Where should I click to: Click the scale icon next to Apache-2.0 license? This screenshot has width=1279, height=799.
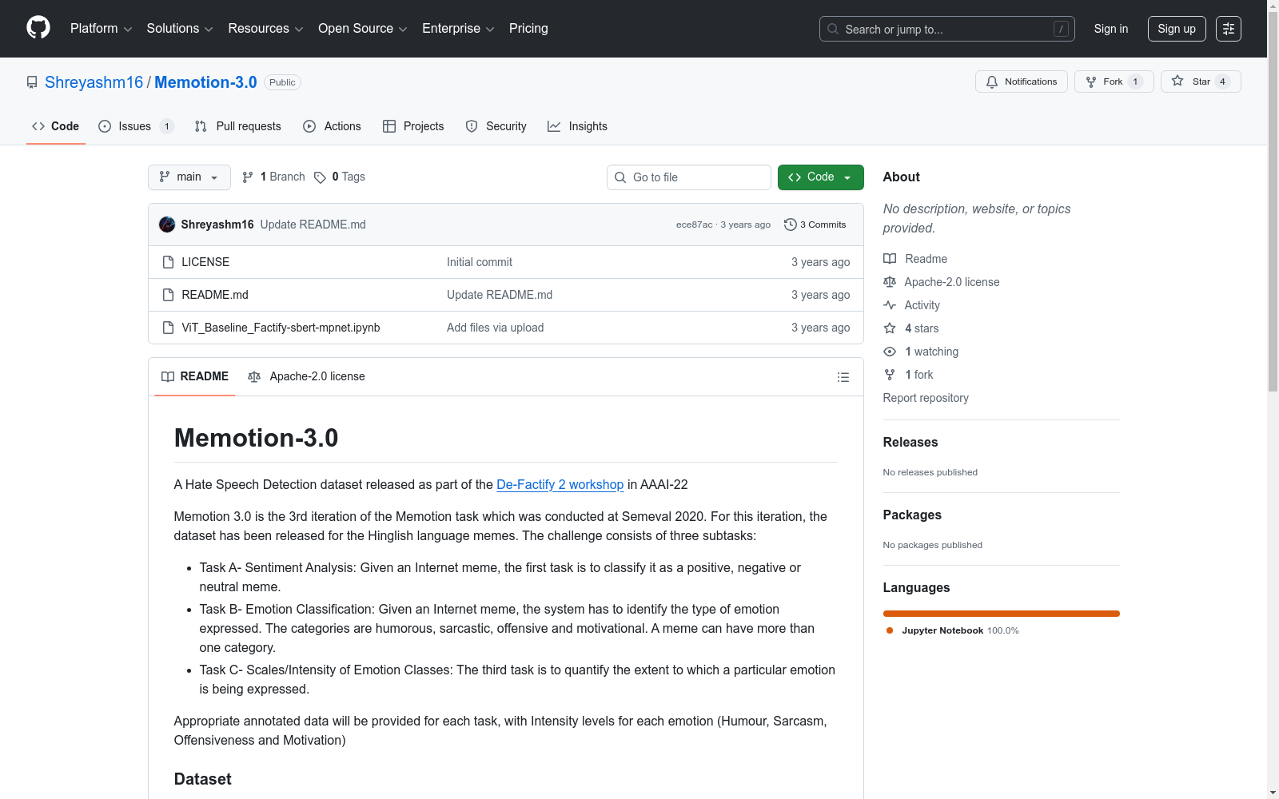coord(890,282)
